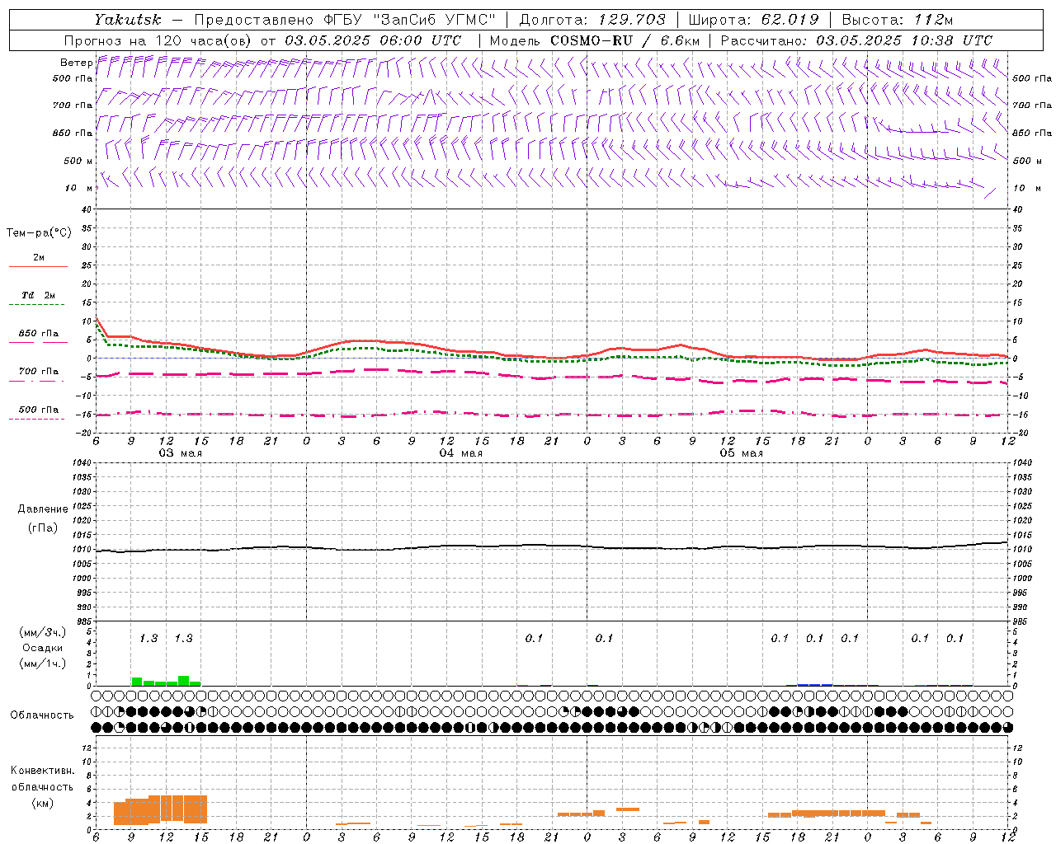This screenshot has height=844, width=1056.
Task: Click the "Тем-ра(°C)" temperature panel label
Action: click(x=39, y=233)
